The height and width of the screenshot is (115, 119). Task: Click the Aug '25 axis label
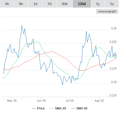point(99,101)
